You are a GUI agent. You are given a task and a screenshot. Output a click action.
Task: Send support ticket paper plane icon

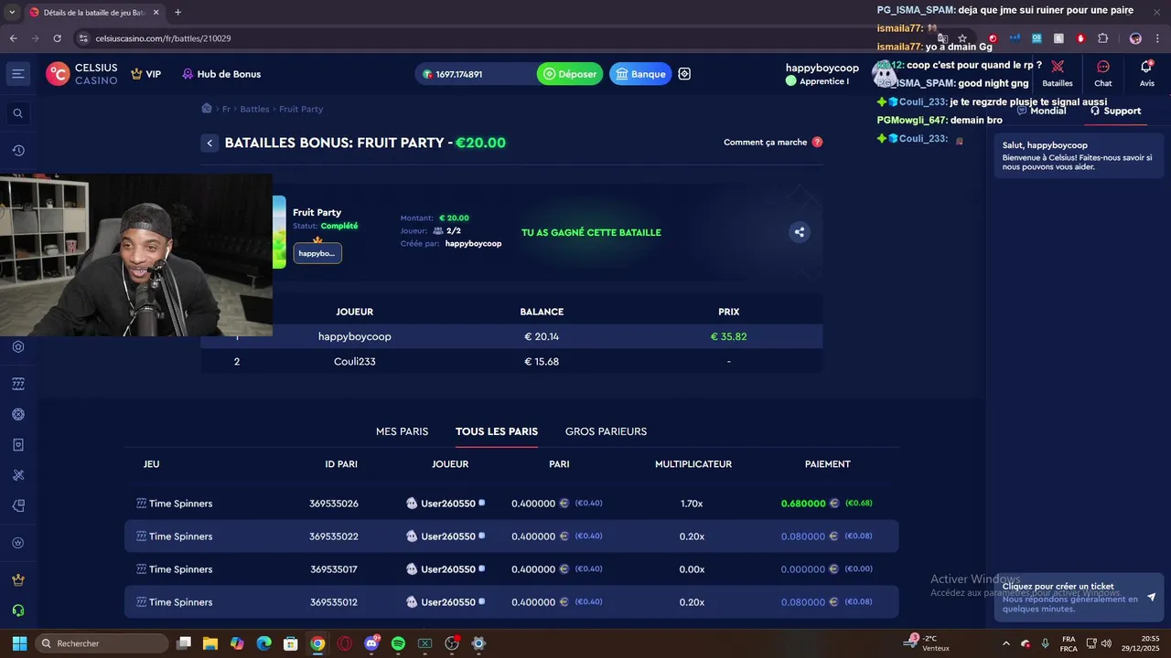click(1151, 597)
